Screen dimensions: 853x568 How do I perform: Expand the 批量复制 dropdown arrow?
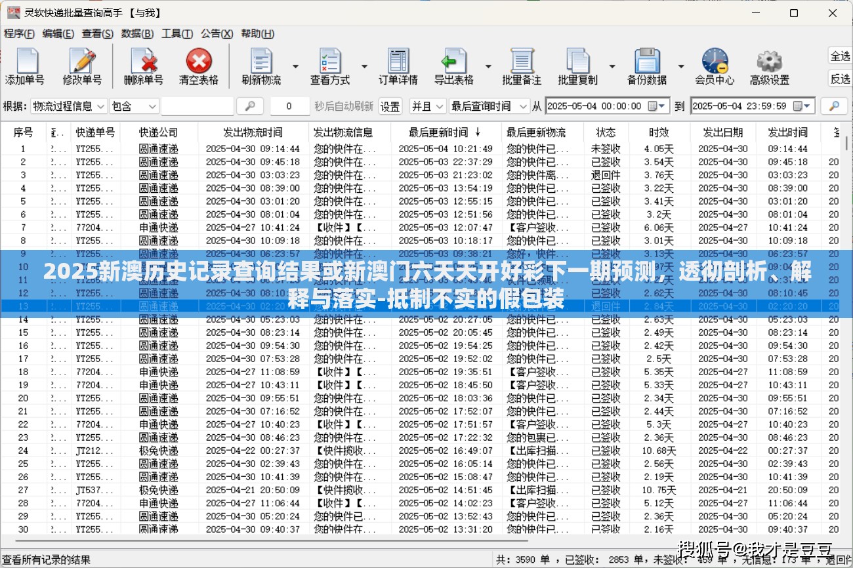[x=612, y=66]
